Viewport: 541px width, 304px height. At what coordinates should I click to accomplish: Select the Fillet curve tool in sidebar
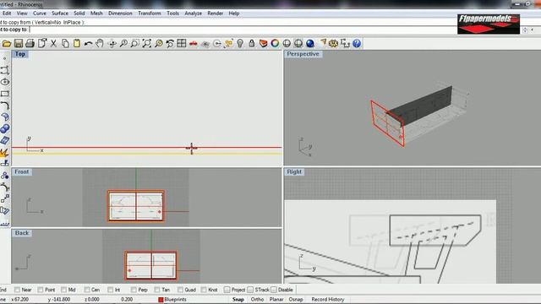[5, 106]
